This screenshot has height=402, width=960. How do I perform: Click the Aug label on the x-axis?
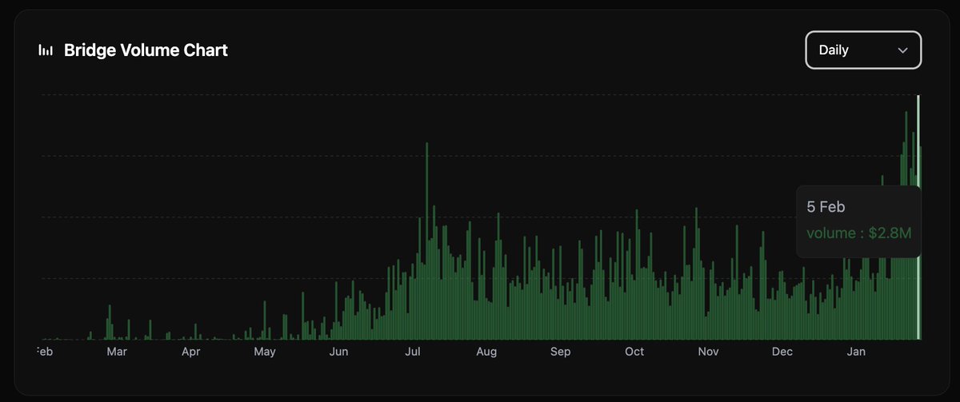tap(486, 352)
